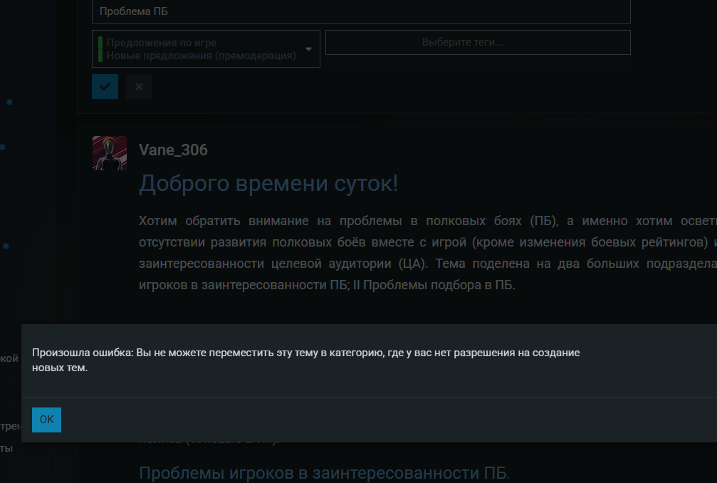Click the sidebar item ending in 'кой'
717x483 pixels.
10,358
